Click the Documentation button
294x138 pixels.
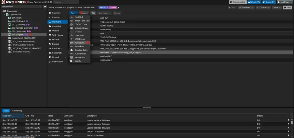(237, 2)
